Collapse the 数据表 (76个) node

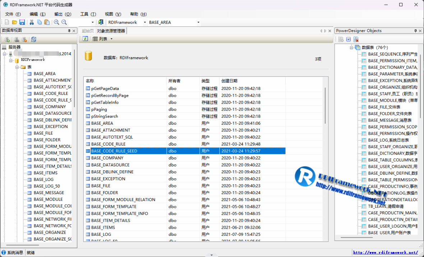click(x=351, y=47)
